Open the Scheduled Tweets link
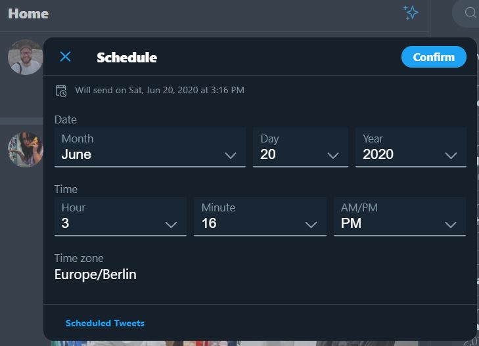Screen dimensions: 479x346 point(105,323)
